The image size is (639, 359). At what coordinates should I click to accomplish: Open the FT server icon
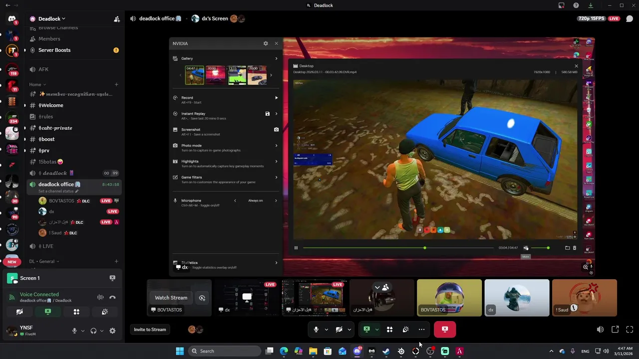12,51
